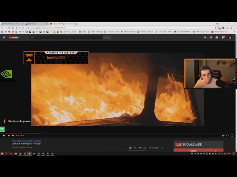This screenshot has height=177, width=237.
Task: Open a new browser tab
Action: point(76,24)
